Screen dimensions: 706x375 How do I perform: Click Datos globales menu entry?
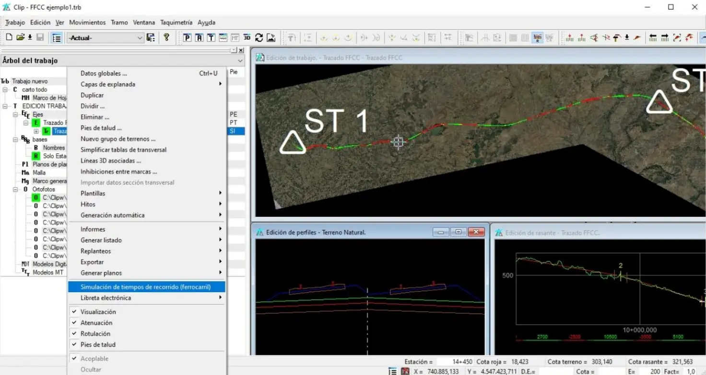[104, 73]
